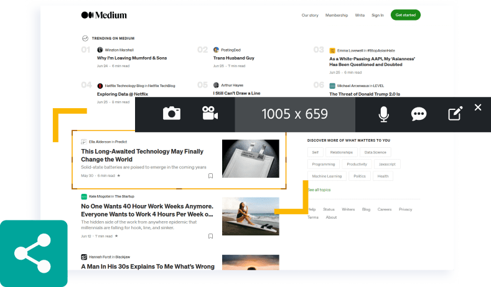This screenshot has width=491, height=287.
Task: Open I Still Can't Draw a Line article
Action: coord(236,93)
